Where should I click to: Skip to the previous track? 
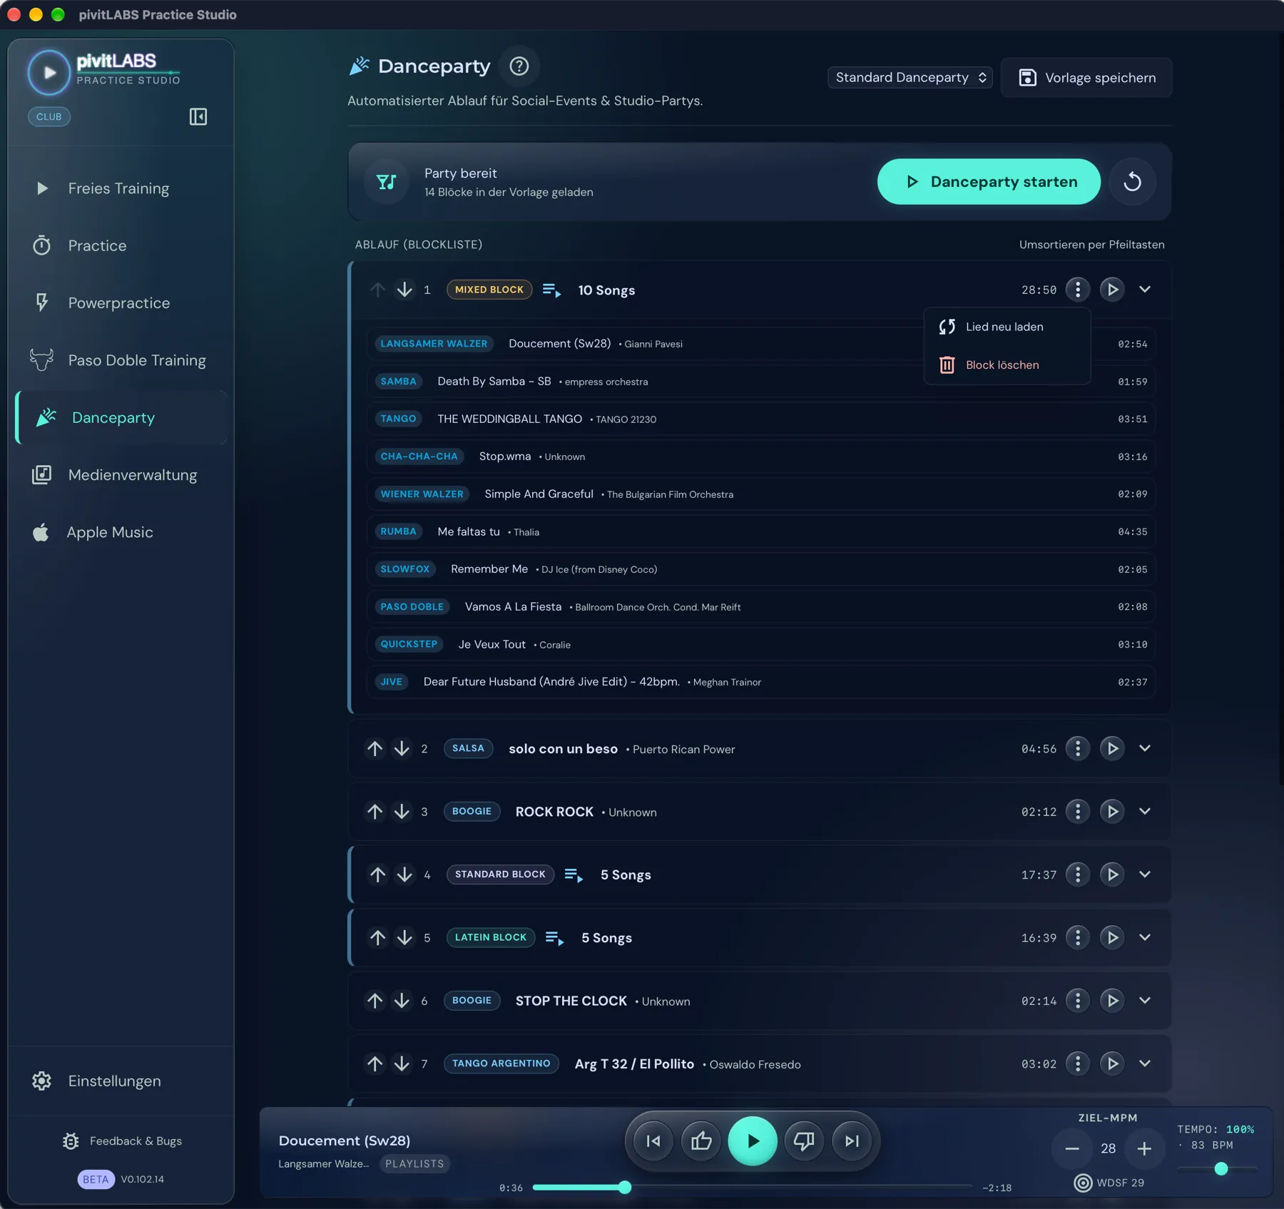pyautogui.click(x=653, y=1141)
